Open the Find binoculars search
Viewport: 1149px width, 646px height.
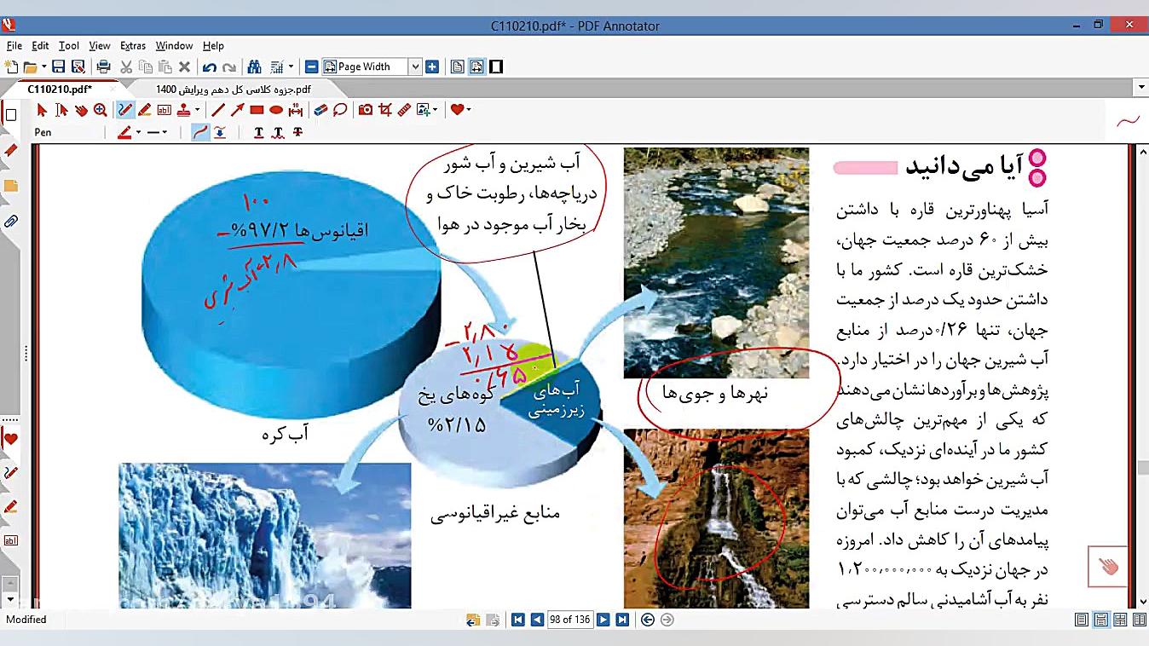254,66
